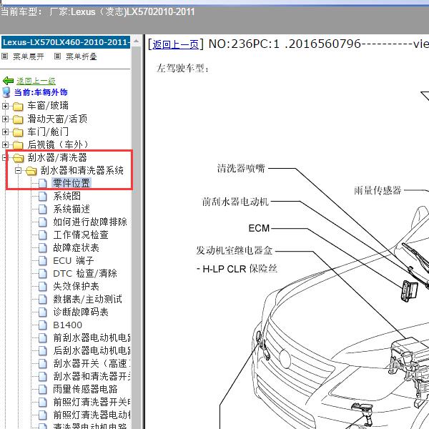Click 菜单展开 to expand all menus
The width and height of the screenshot is (429, 429).
tap(29, 56)
